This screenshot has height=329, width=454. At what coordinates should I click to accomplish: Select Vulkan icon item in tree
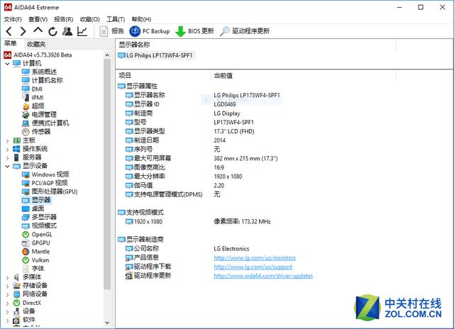tap(35, 260)
